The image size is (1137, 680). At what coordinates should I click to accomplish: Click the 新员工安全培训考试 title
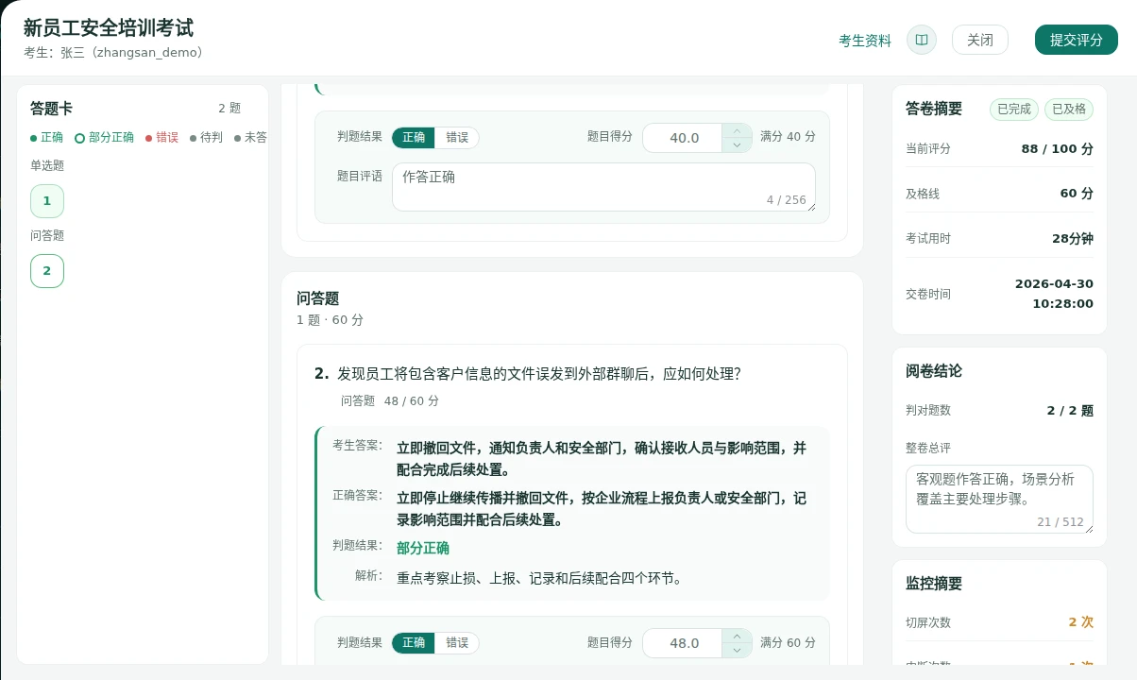point(109,28)
